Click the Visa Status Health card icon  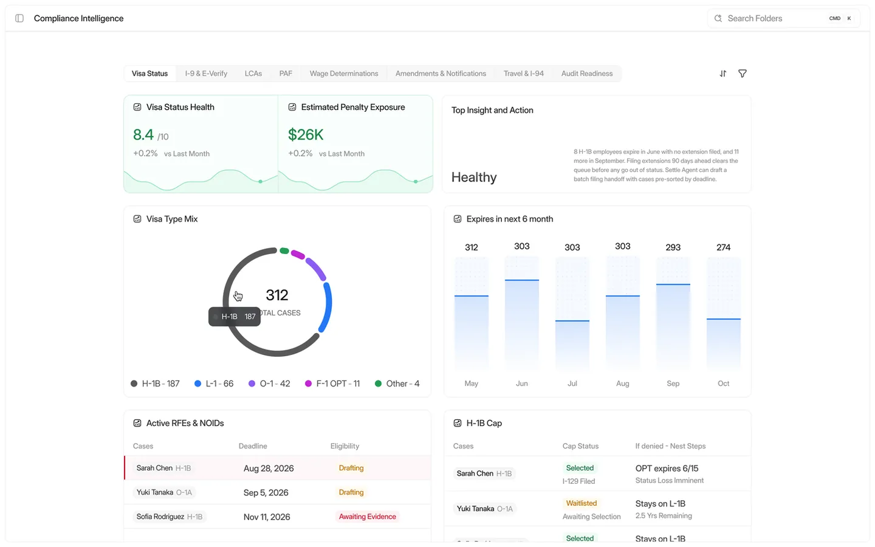(137, 107)
